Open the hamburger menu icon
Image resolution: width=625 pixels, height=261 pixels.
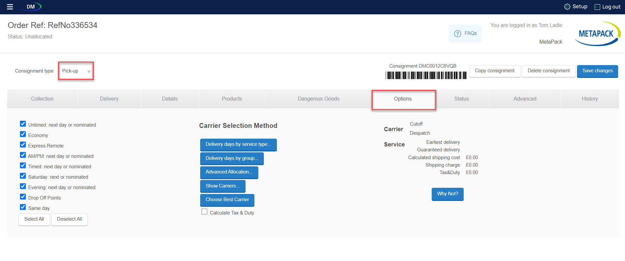pyautogui.click(x=10, y=7)
